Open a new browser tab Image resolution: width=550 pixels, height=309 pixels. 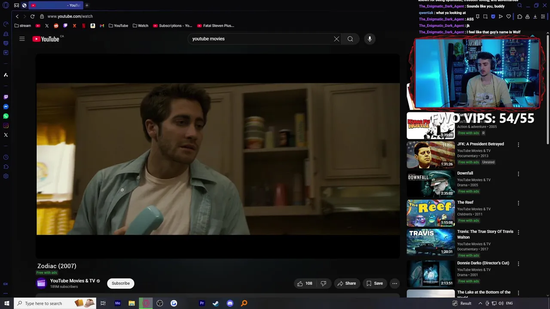point(87,5)
